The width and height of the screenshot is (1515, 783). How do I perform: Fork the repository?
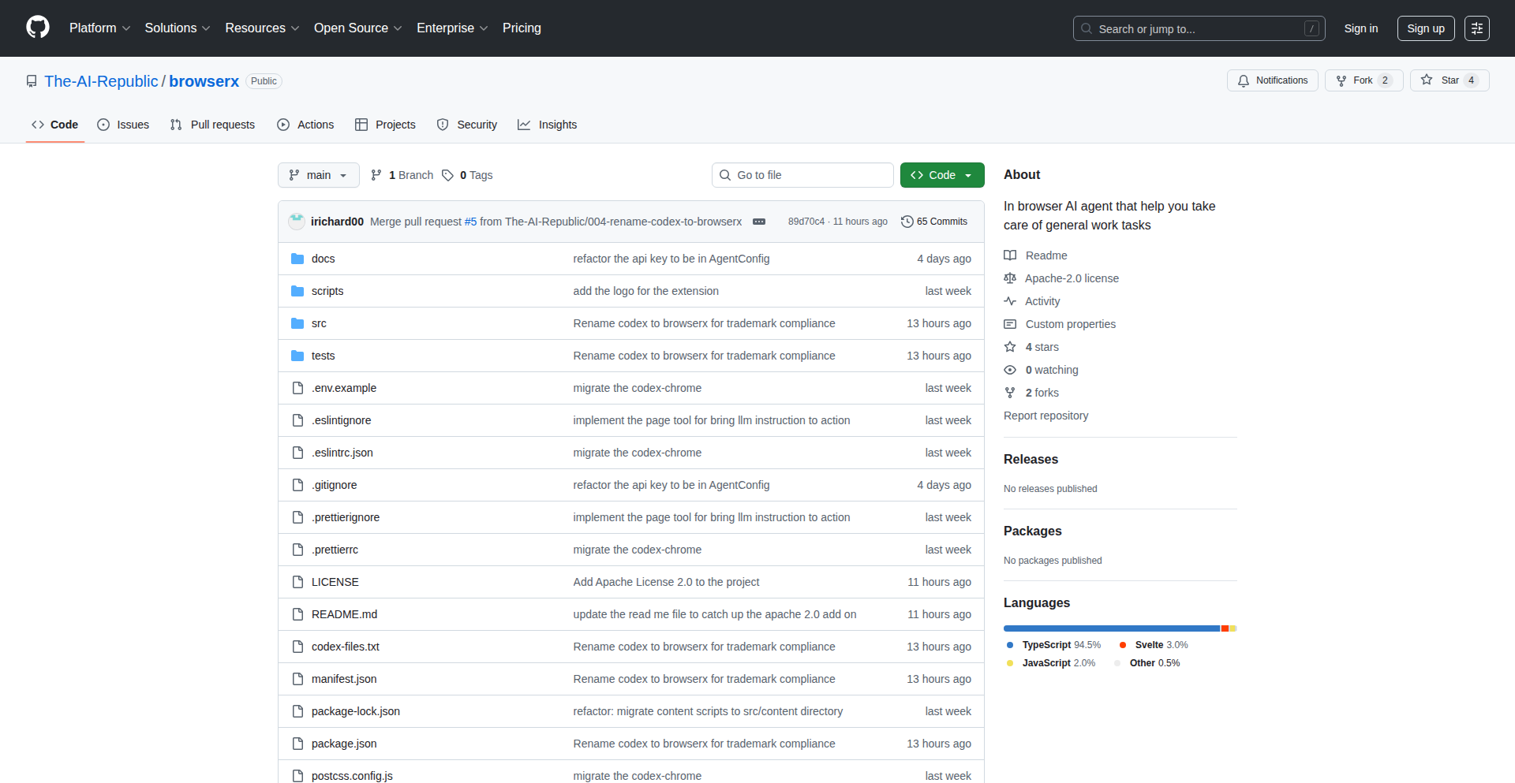point(1363,80)
